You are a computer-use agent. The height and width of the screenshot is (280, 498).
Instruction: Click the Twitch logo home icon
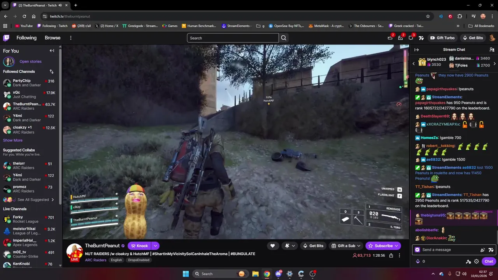[6, 38]
